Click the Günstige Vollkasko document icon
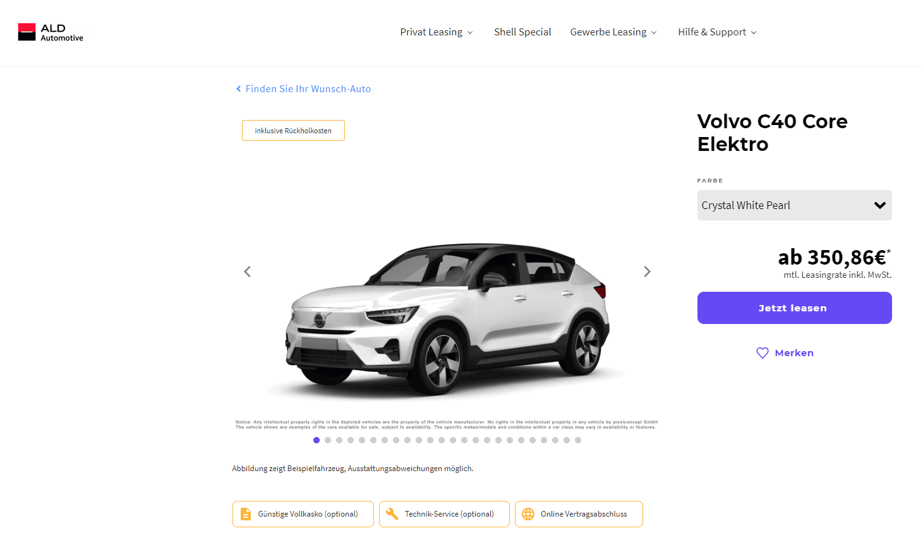Image resolution: width=923 pixels, height=545 pixels. (246, 514)
